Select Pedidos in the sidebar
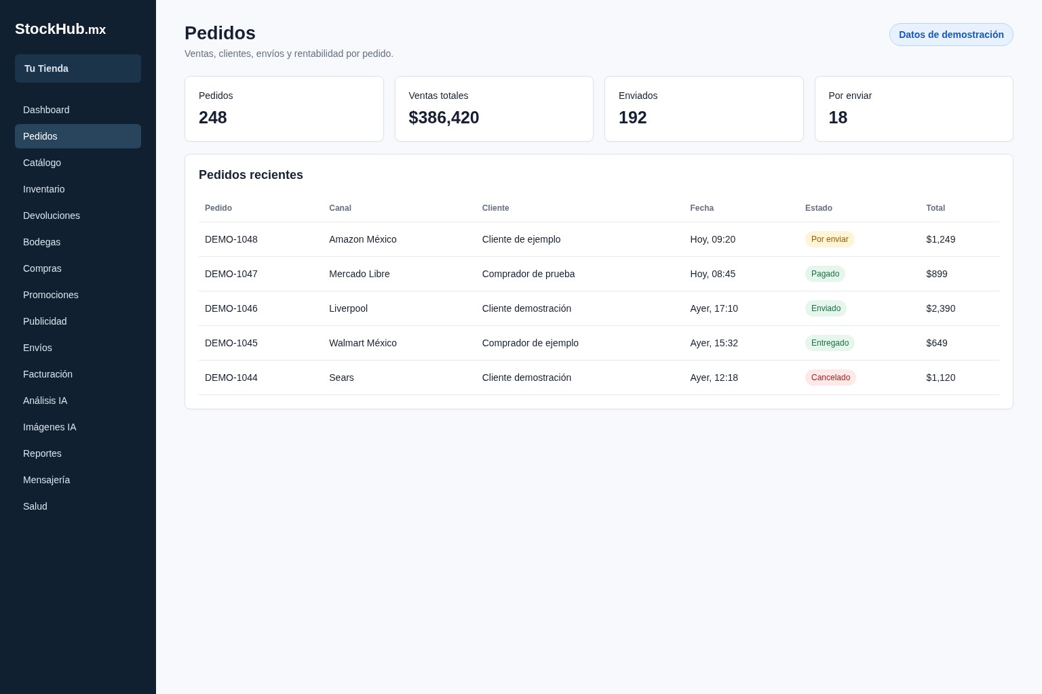Image resolution: width=1042 pixels, height=694 pixels. click(78, 136)
